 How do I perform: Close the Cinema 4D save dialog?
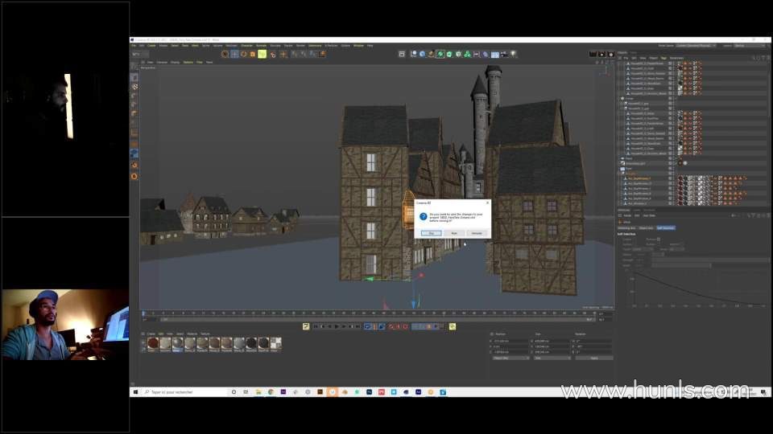[488, 203]
